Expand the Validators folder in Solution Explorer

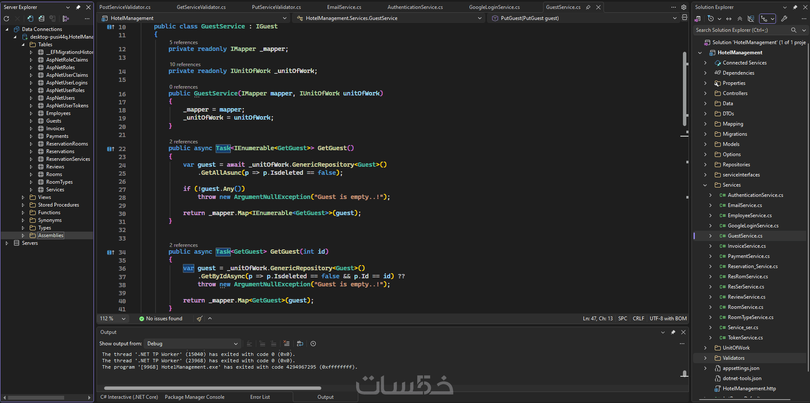point(705,358)
